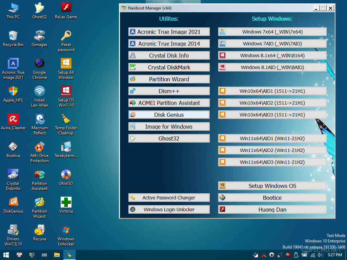Launch AOMEI Partition Assistant utility
Image resolution: width=347 pixels, height=260 pixels.
click(169, 103)
